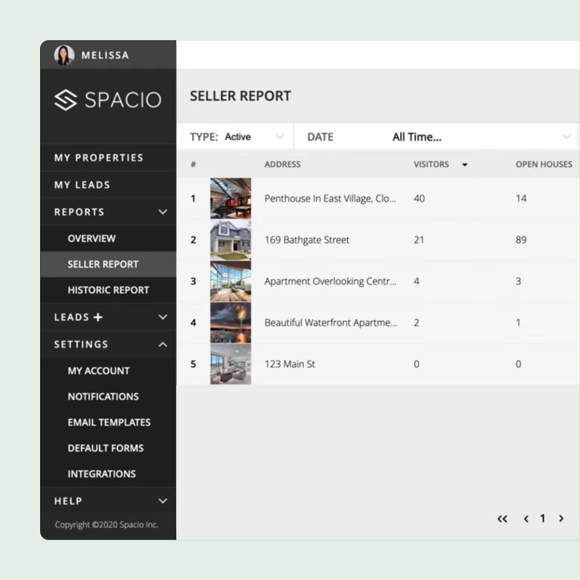Open Beautiful Waterfront Apartme... thumbnail
This screenshot has height=580, width=580.
[x=231, y=323]
